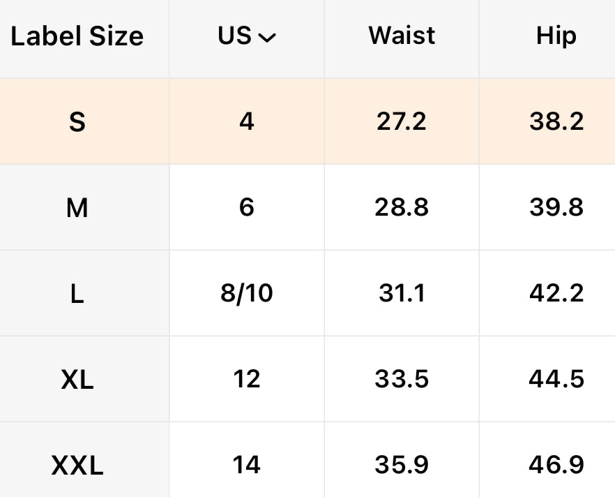Click US size 12 cell

[x=247, y=380]
